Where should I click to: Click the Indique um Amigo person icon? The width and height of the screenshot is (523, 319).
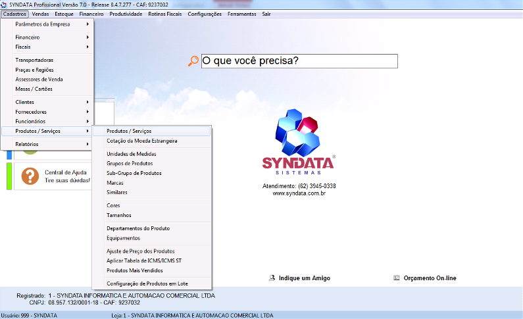tap(272, 278)
